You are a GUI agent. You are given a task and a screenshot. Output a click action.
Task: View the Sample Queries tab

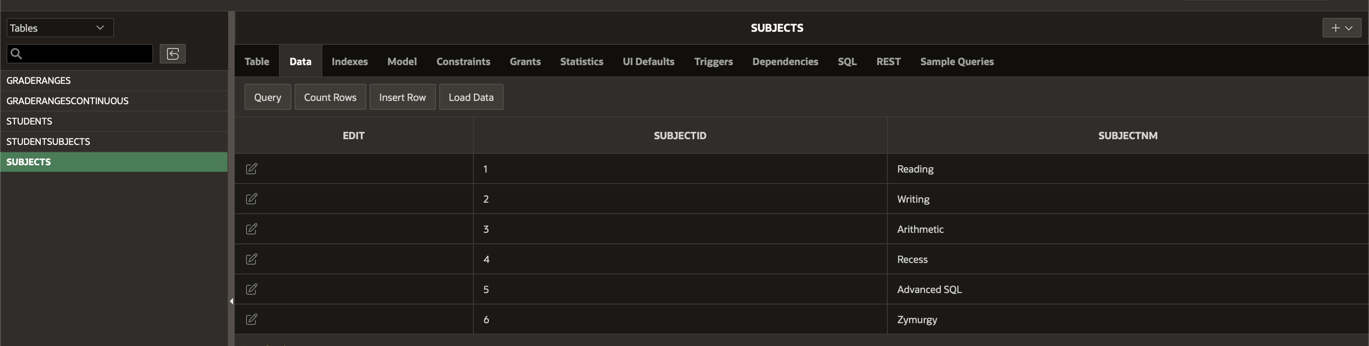tap(957, 61)
